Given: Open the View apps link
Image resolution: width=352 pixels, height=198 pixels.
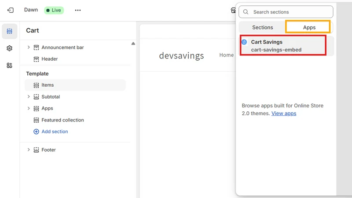Looking at the screenshot, I should [x=284, y=114].
